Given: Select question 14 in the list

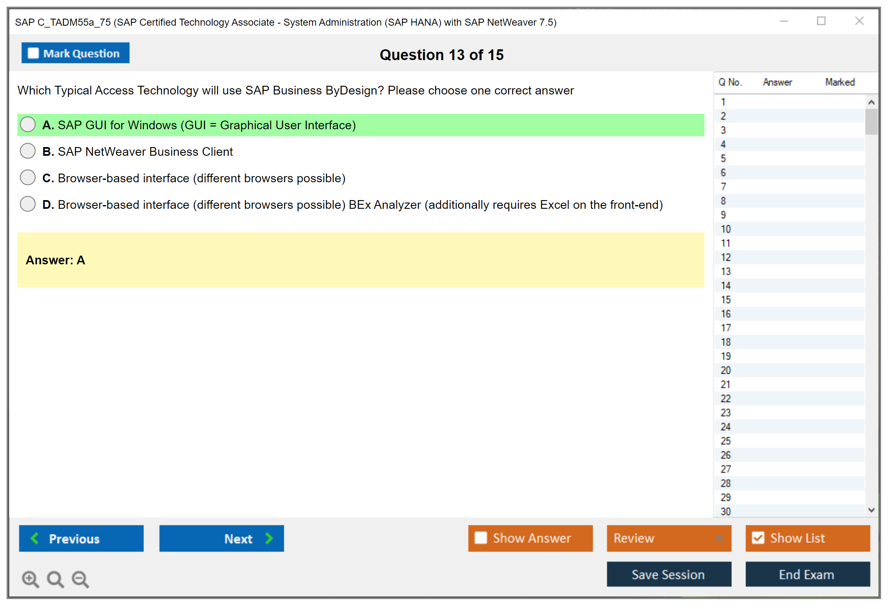Looking at the screenshot, I should pyautogui.click(x=726, y=285).
